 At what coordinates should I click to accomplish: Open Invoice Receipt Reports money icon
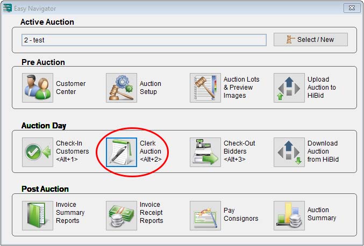point(122,215)
